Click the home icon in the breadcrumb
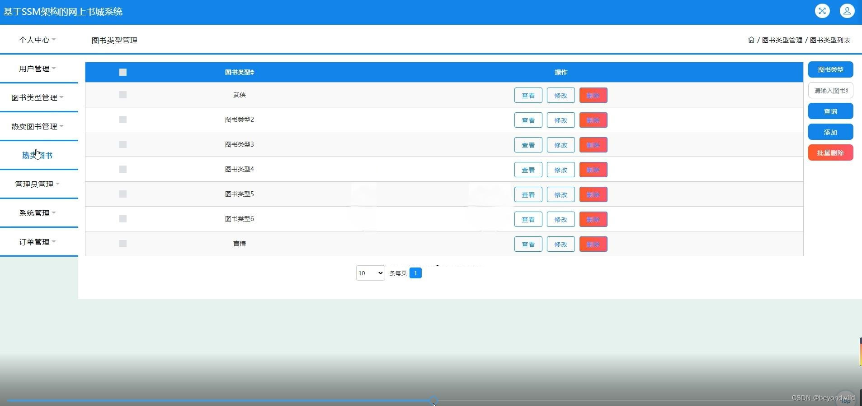 click(751, 40)
